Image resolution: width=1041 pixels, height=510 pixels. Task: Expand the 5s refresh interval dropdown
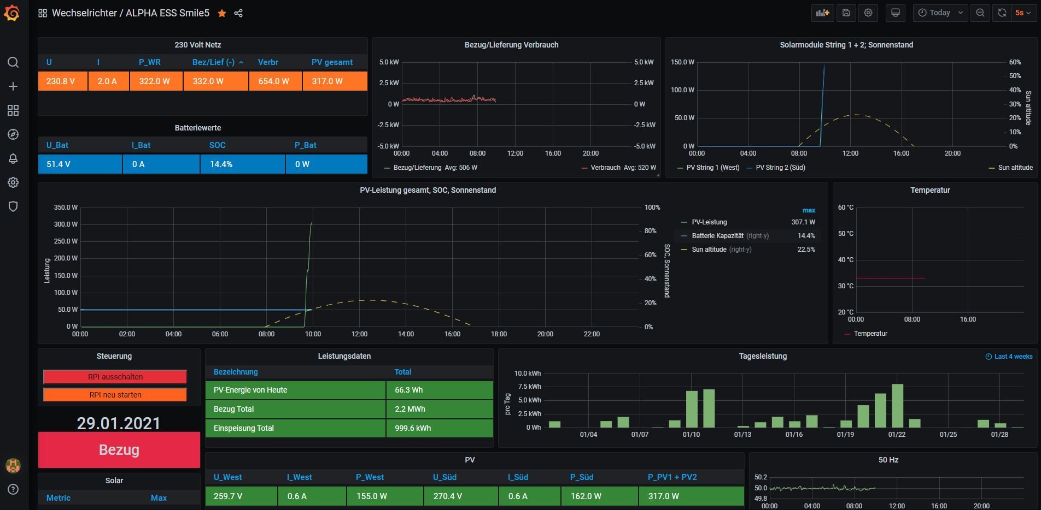[x=1022, y=13]
